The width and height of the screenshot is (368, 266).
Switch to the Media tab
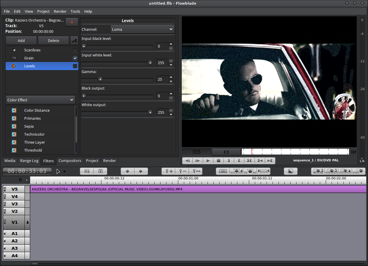tap(10, 160)
